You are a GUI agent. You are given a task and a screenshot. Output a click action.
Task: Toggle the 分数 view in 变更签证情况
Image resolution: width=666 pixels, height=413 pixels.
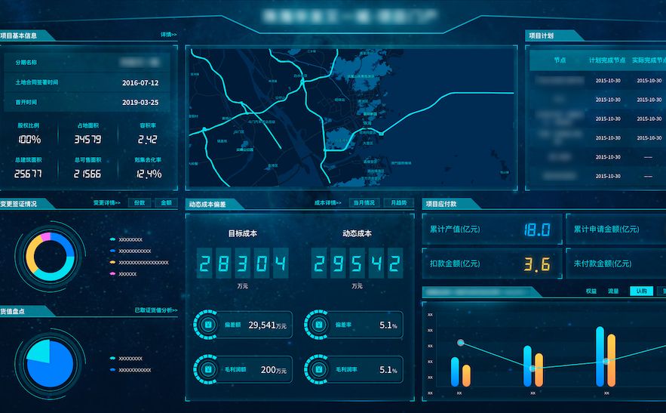pyautogui.click(x=140, y=203)
